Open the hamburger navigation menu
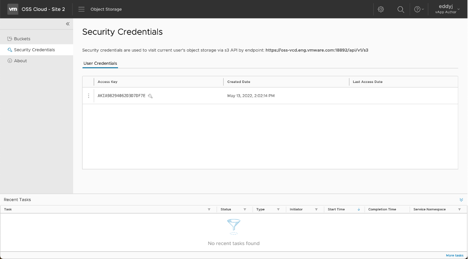This screenshot has width=468, height=259. coord(81,9)
